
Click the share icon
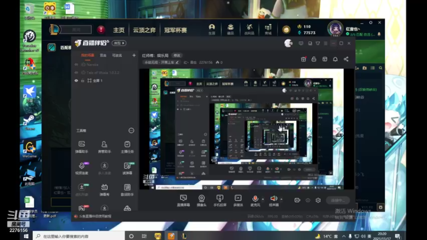pyautogui.click(x=346, y=59)
